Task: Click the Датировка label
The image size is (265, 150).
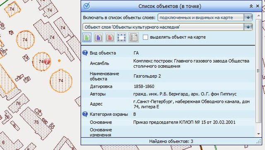Action: [101, 86]
